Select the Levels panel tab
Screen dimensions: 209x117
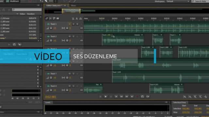(48, 102)
